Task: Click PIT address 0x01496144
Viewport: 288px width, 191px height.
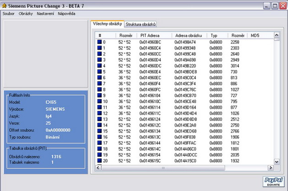Action: click(x=150, y=143)
